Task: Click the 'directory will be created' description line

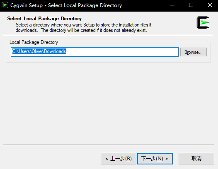Action: click(81, 30)
